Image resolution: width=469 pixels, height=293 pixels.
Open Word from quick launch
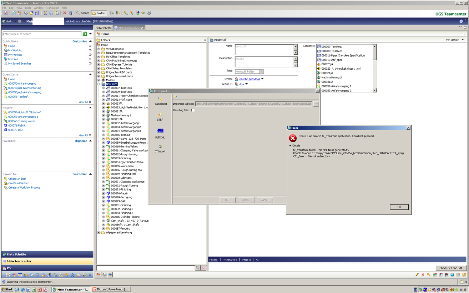coord(28,290)
